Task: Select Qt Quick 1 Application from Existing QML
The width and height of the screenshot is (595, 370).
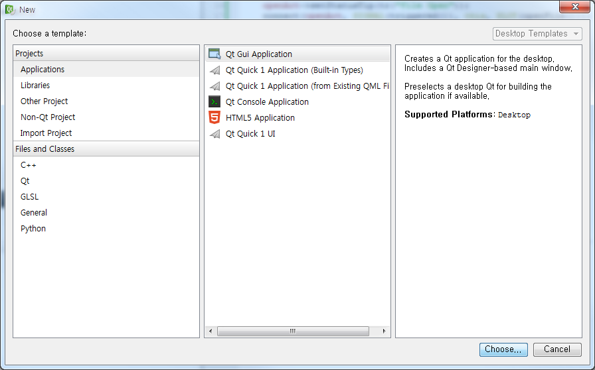Action: (x=297, y=86)
